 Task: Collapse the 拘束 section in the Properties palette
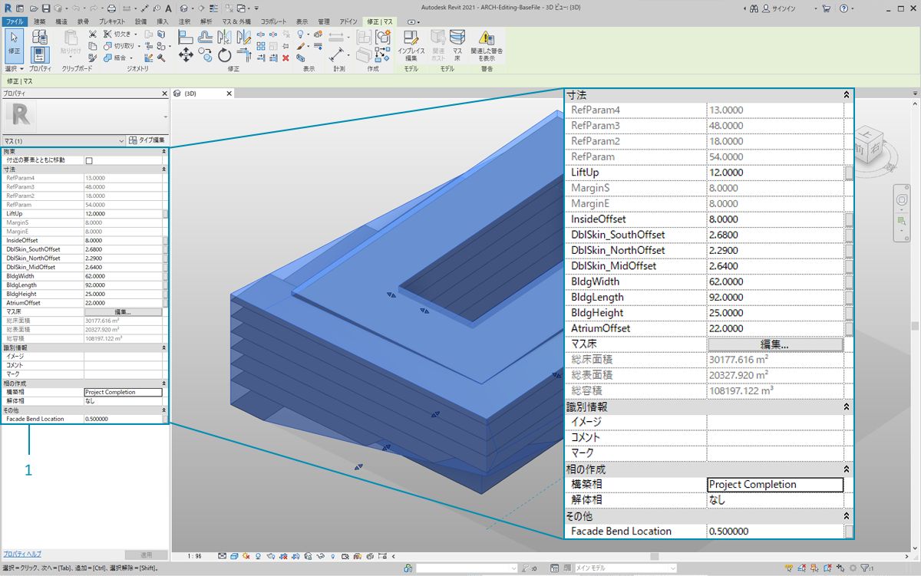163,152
